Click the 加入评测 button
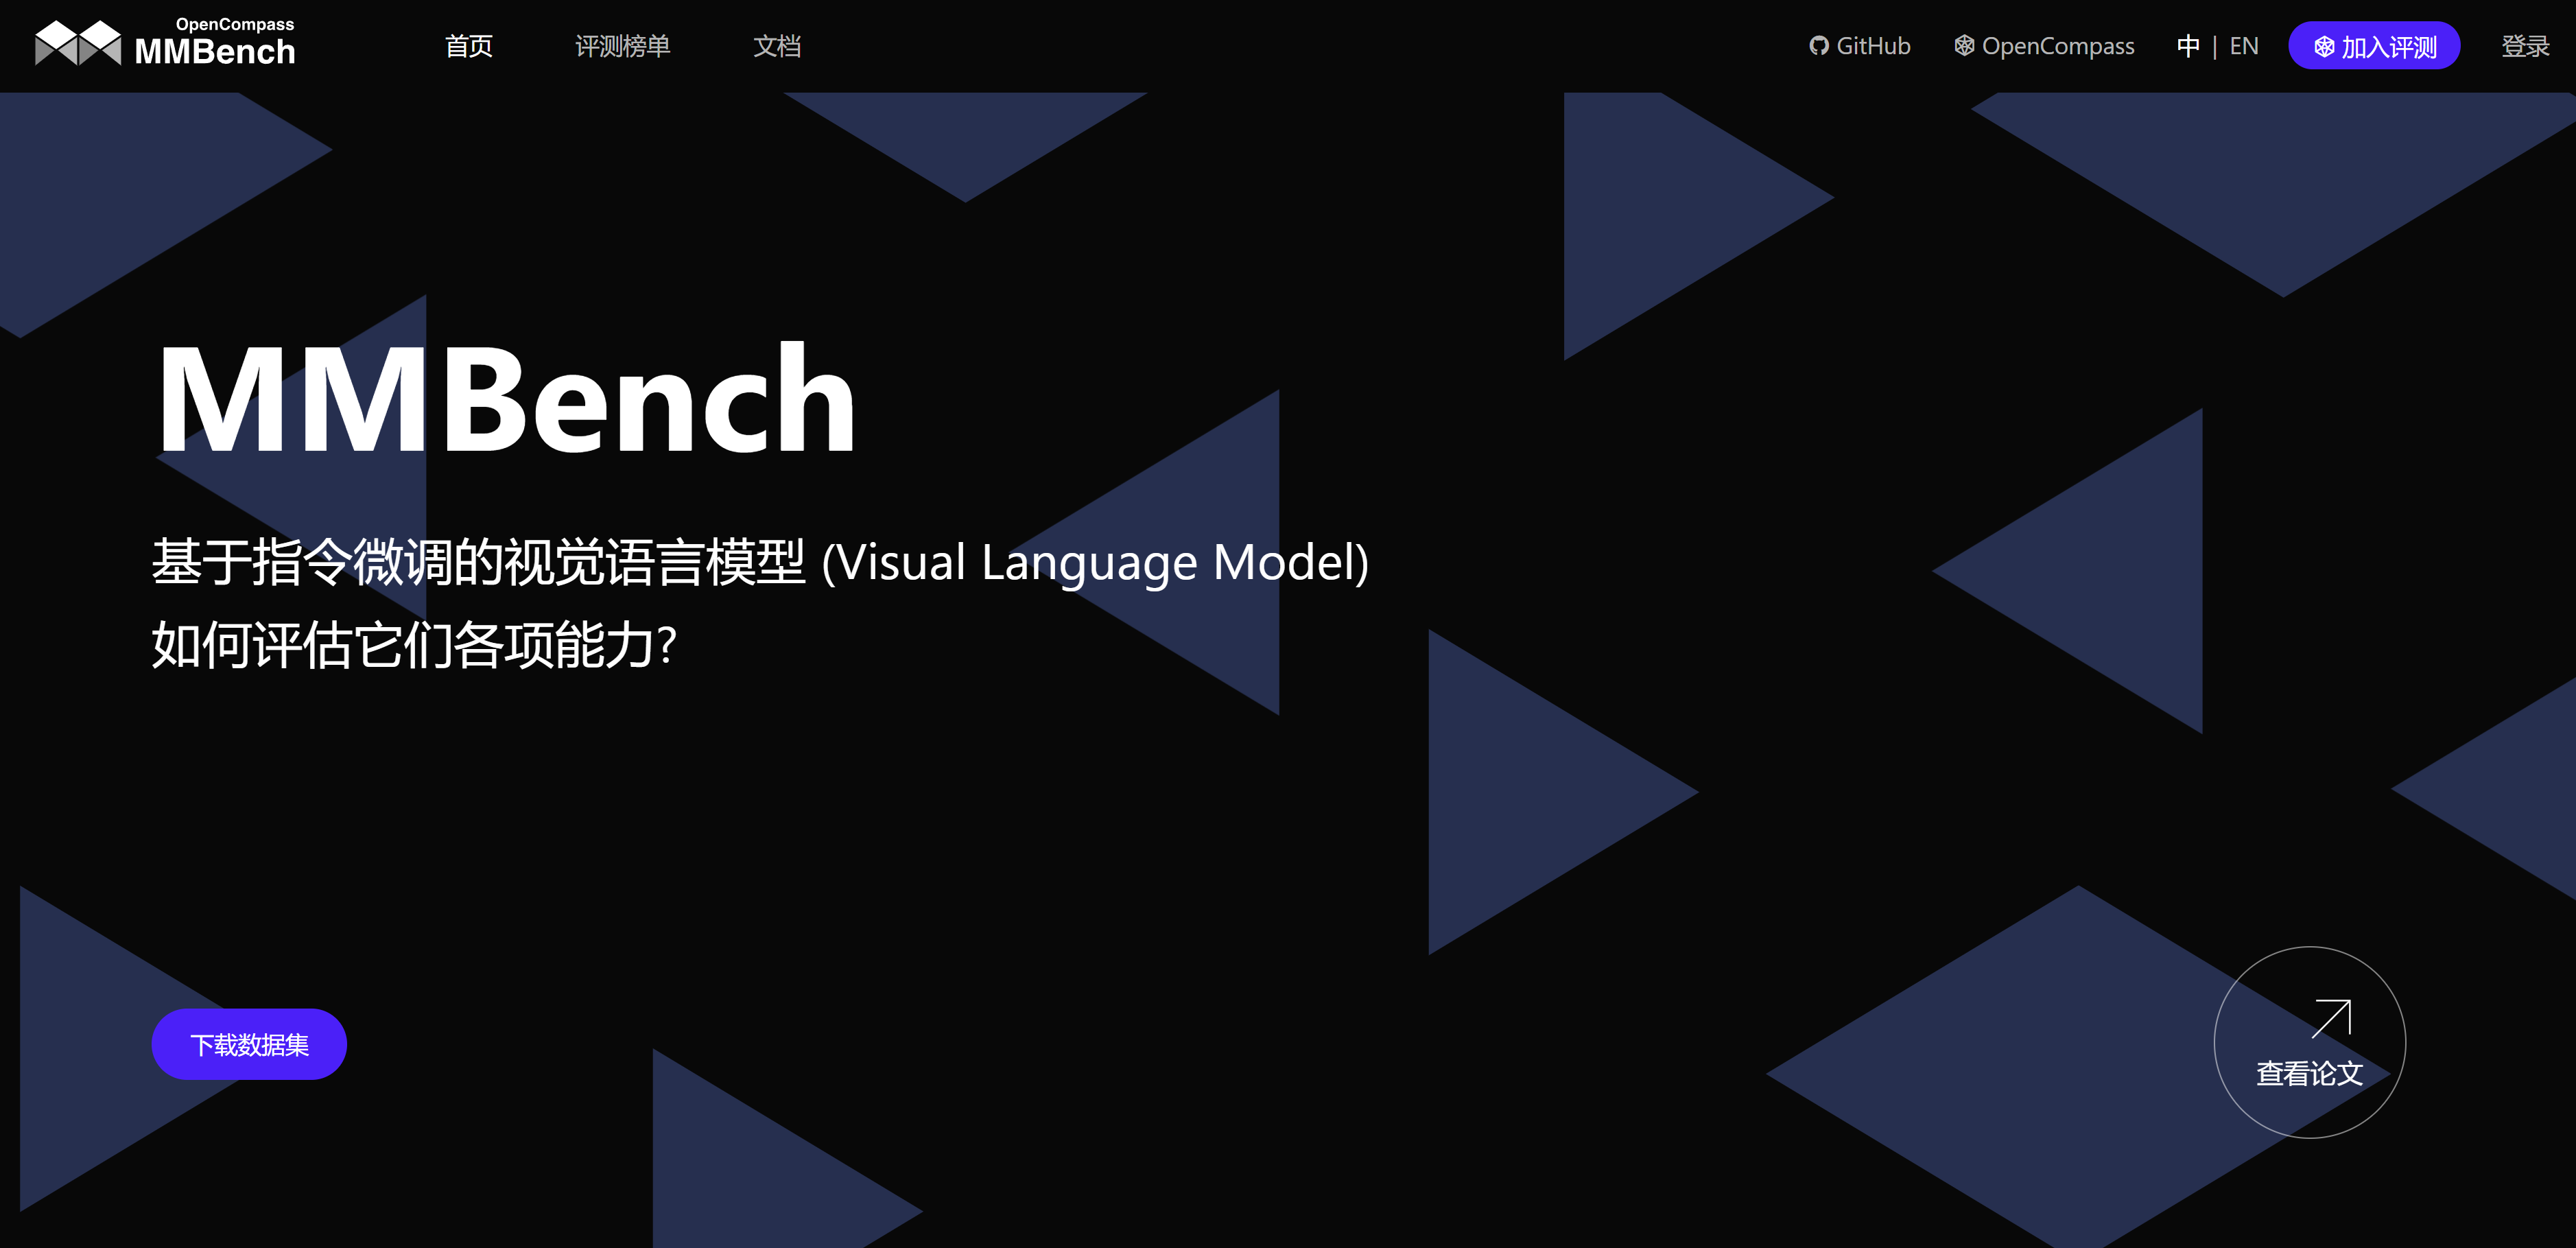The image size is (2576, 1248). point(2374,46)
